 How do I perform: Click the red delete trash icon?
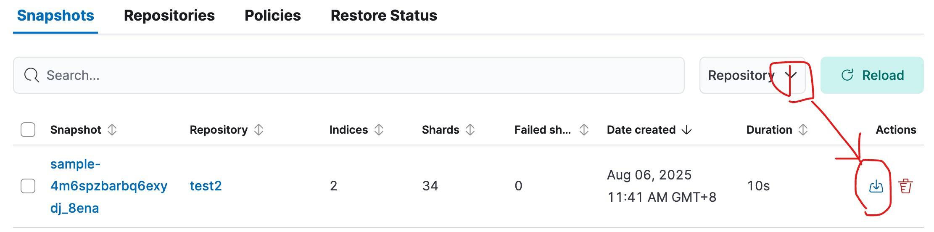point(905,186)
